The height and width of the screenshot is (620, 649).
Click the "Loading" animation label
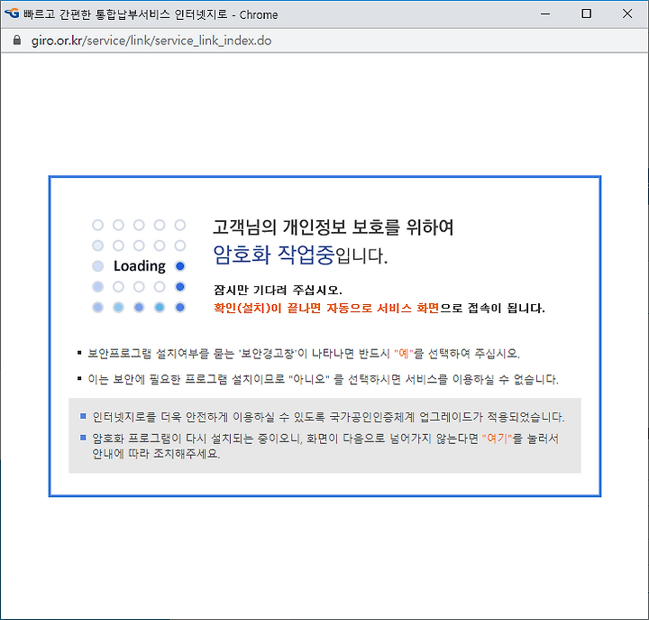(x=140, y=266)
